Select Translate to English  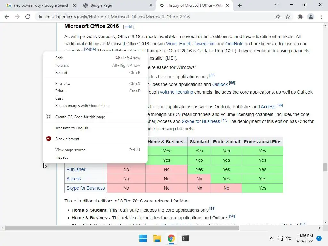[x=95, y=128]
